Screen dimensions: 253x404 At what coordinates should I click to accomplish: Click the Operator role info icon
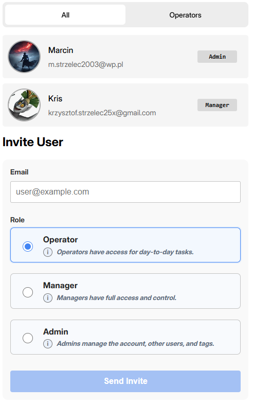tap(48, 252)
